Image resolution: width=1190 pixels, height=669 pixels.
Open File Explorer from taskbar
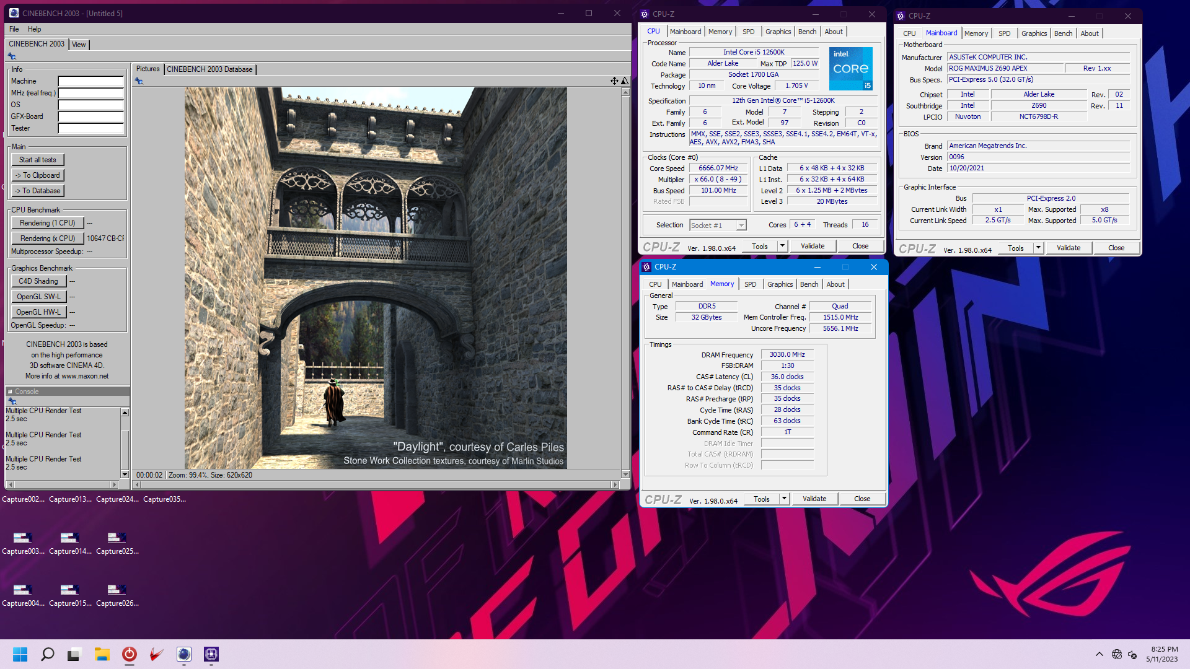click(x=102, y=654)
